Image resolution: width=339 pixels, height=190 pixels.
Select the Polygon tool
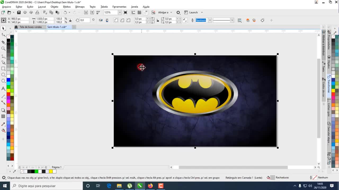[3, 81]
